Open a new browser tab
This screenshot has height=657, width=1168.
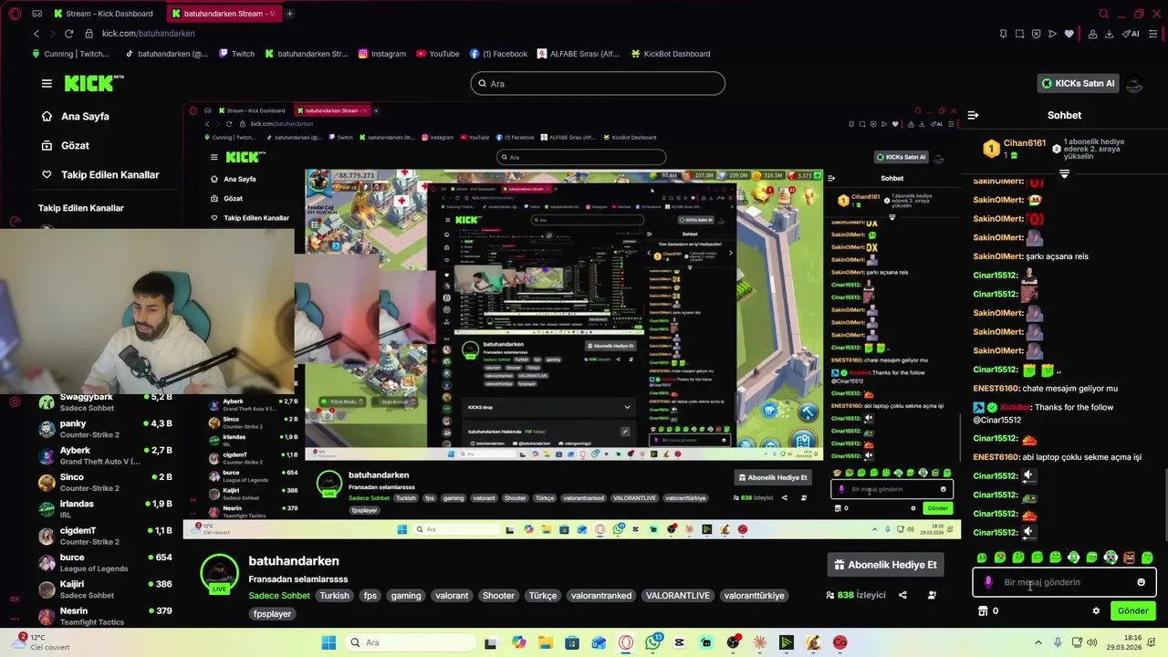(x=289, y=14)
